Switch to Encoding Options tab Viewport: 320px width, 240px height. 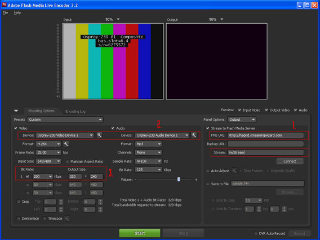coord(42,111)
